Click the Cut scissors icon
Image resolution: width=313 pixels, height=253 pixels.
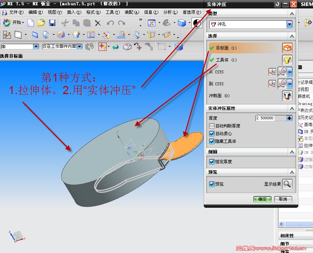65,23
